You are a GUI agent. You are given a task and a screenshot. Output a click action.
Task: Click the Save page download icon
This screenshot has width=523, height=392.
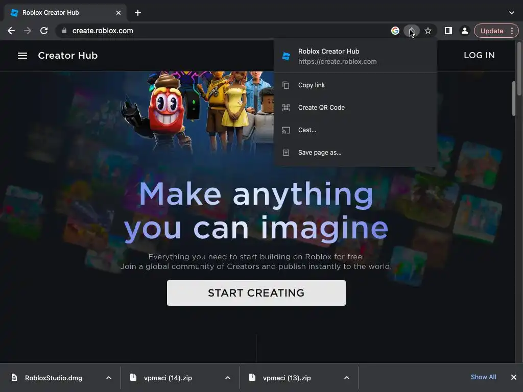[x=286, y=152]
